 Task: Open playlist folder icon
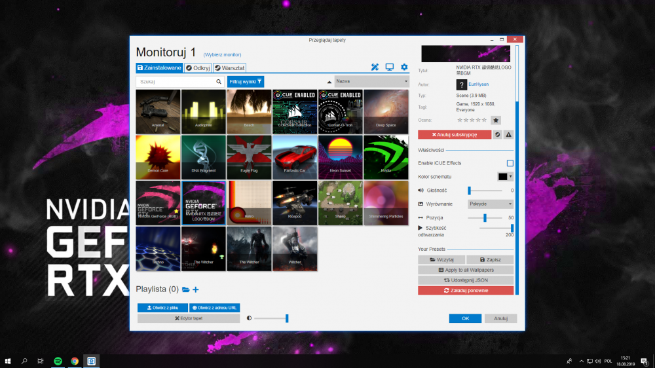185,289
